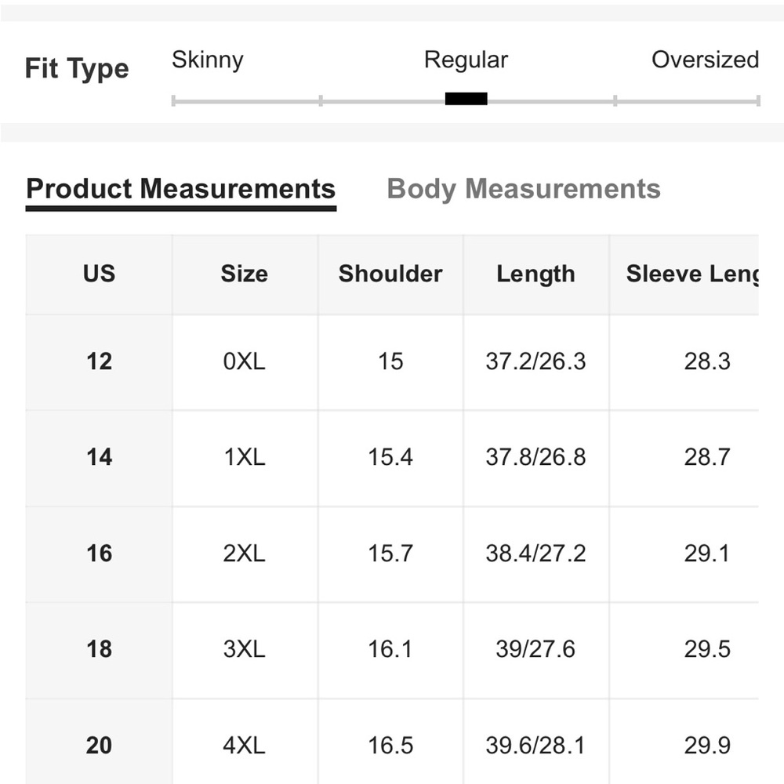Click the US column header

tap(99, 274)
